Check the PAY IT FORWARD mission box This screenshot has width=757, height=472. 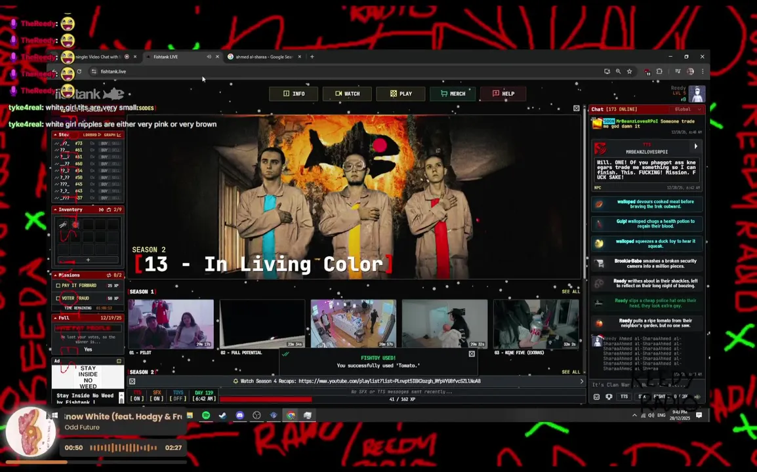pyautogui.click(x=58, y=285)
